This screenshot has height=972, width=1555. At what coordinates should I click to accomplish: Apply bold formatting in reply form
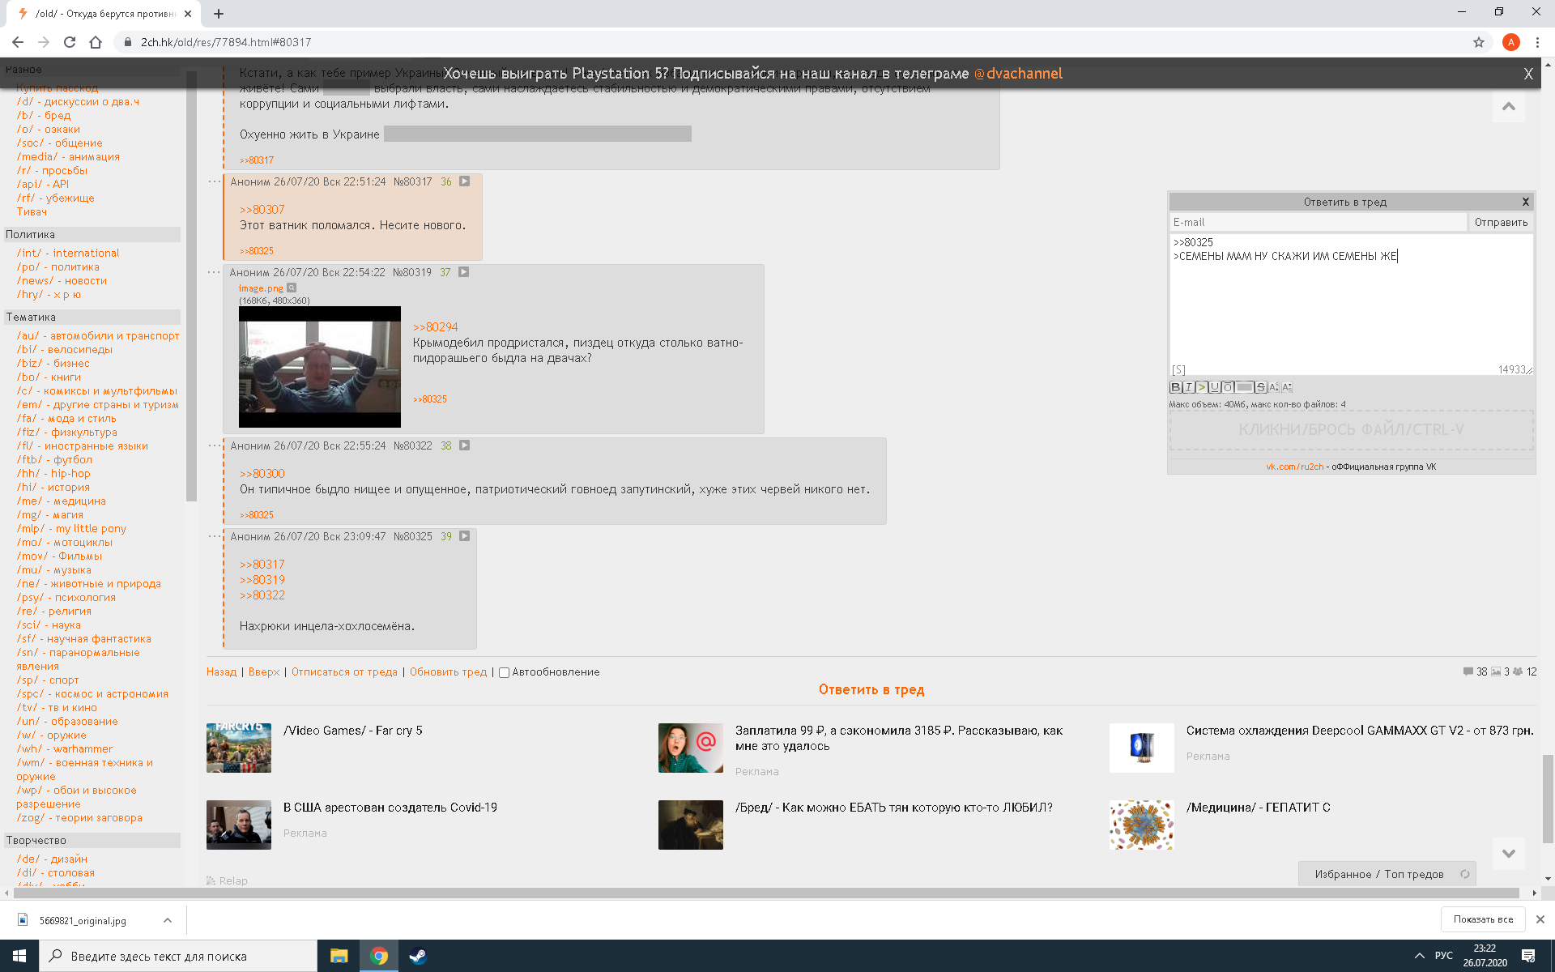click(x=1175, y=387)
